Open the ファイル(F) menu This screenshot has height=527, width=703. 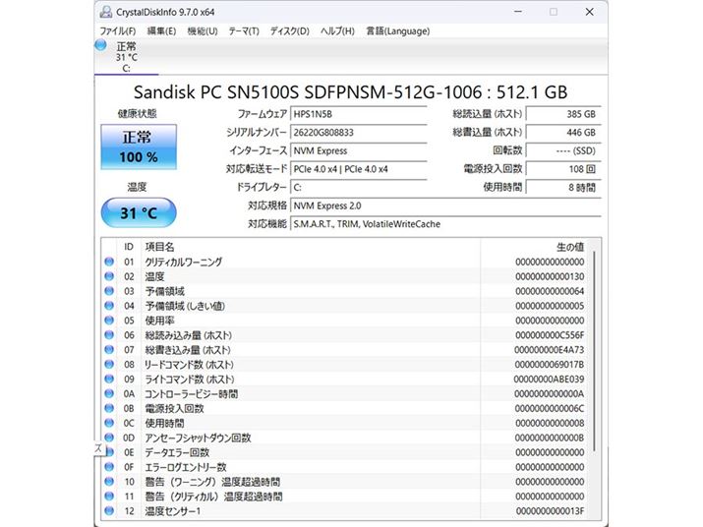117,30
